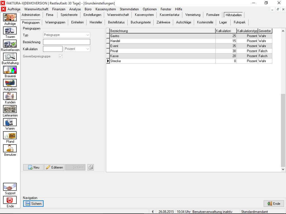Open the Pfand sidebar icon

pyautogui.click(x=10, y=135)
